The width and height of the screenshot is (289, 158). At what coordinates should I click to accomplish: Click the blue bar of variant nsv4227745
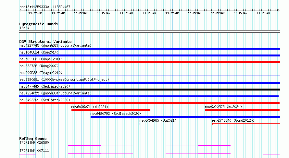pos(149,49)
